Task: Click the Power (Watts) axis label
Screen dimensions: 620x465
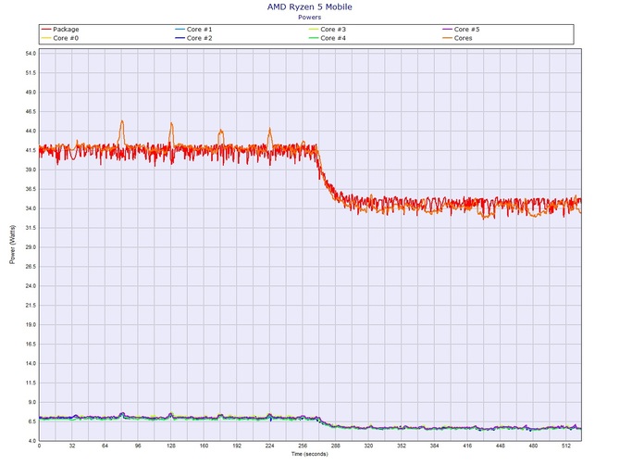Action: point(12,245)
